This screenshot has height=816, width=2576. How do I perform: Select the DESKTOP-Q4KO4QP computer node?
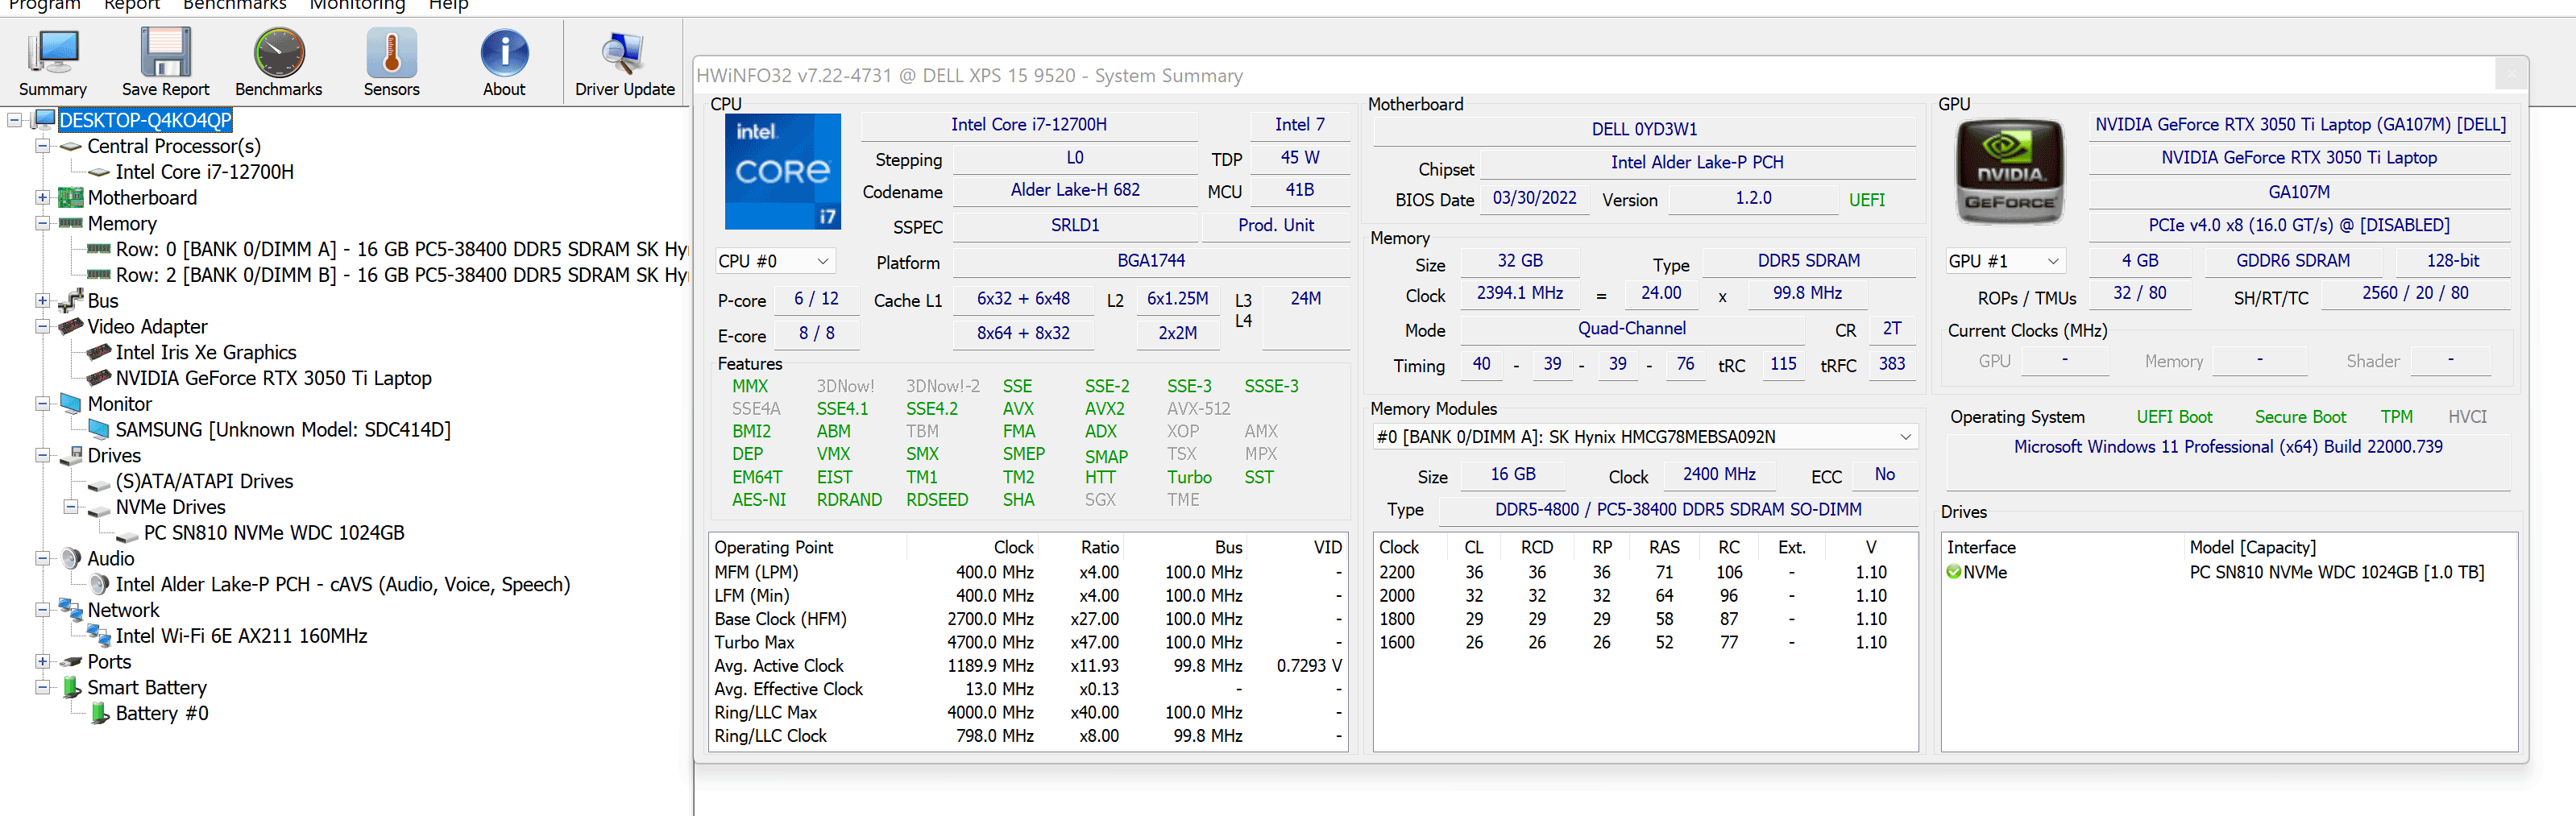[145, 120]
